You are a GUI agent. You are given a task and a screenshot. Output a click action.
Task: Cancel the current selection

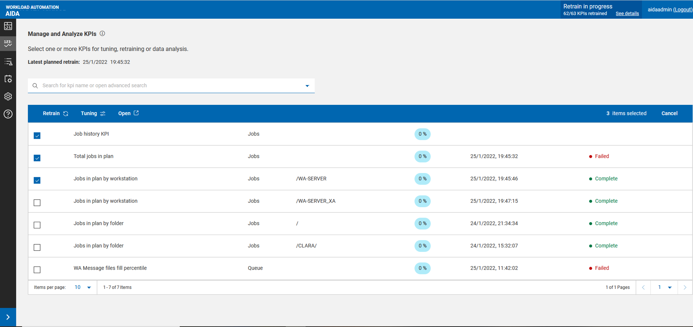[x=669, y=113]
